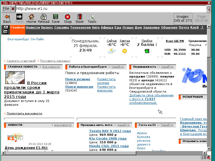Open the Здоровье section
This screenshot has width=215, height=161.
click(x=151, y=27)
